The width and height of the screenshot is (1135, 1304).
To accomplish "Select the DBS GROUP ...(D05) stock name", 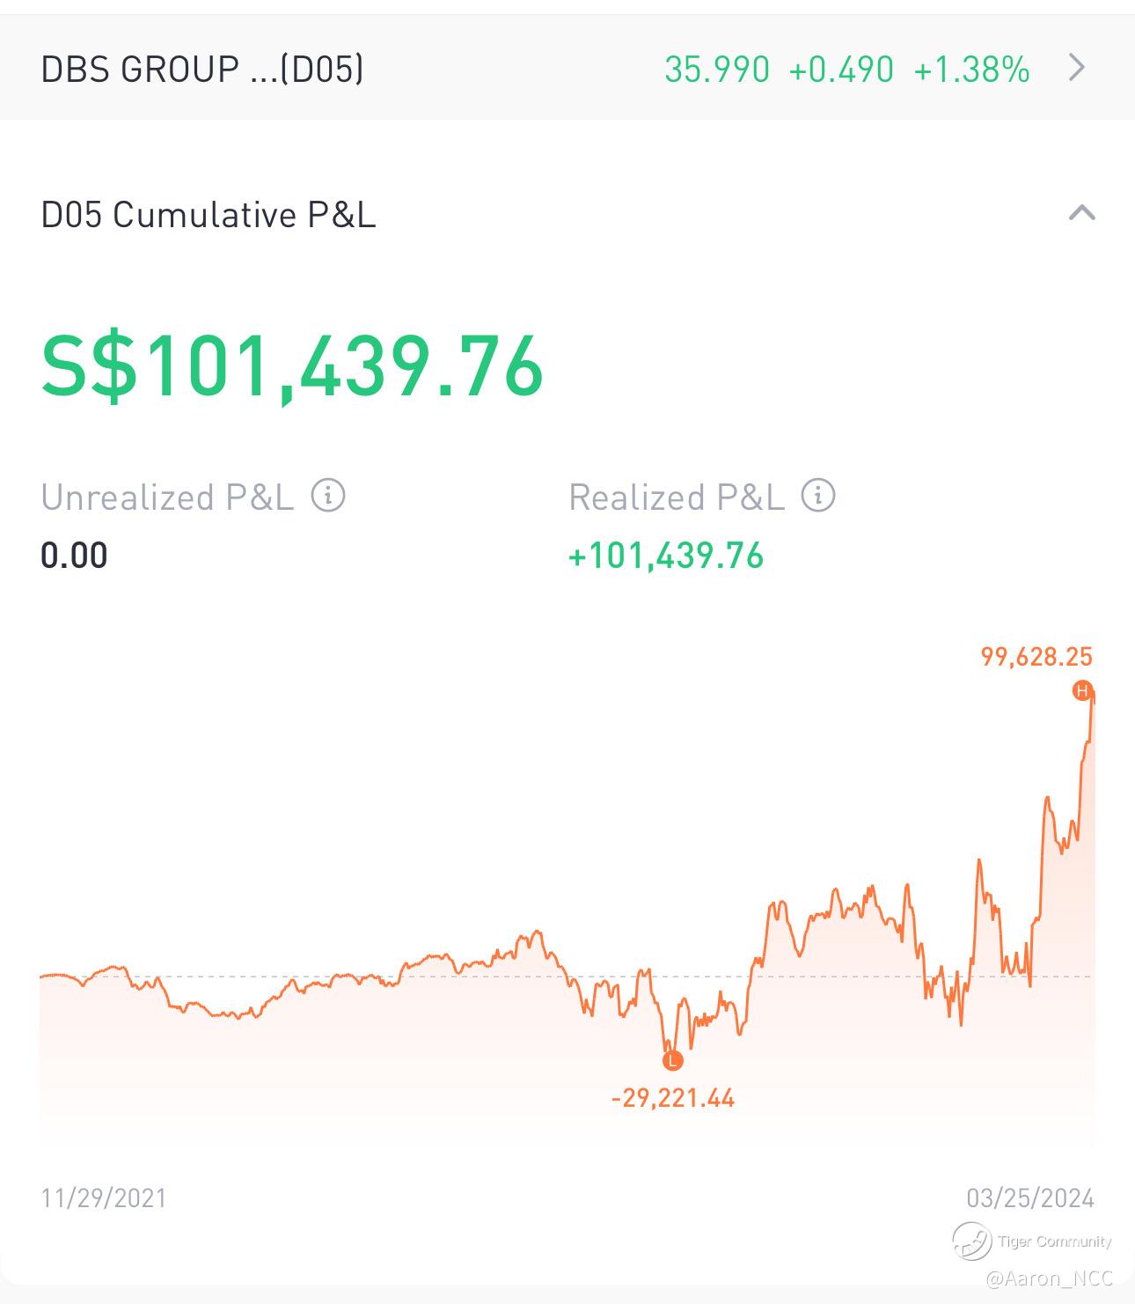I will [202, 69].
